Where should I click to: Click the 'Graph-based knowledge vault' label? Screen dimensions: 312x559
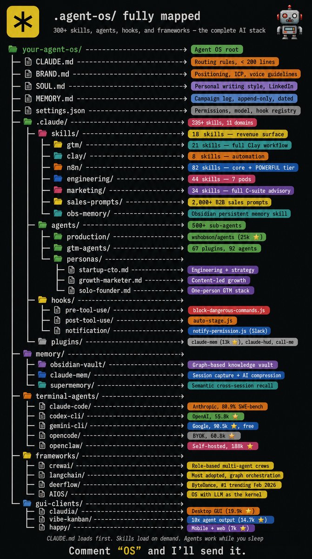[x=233, y=365]
